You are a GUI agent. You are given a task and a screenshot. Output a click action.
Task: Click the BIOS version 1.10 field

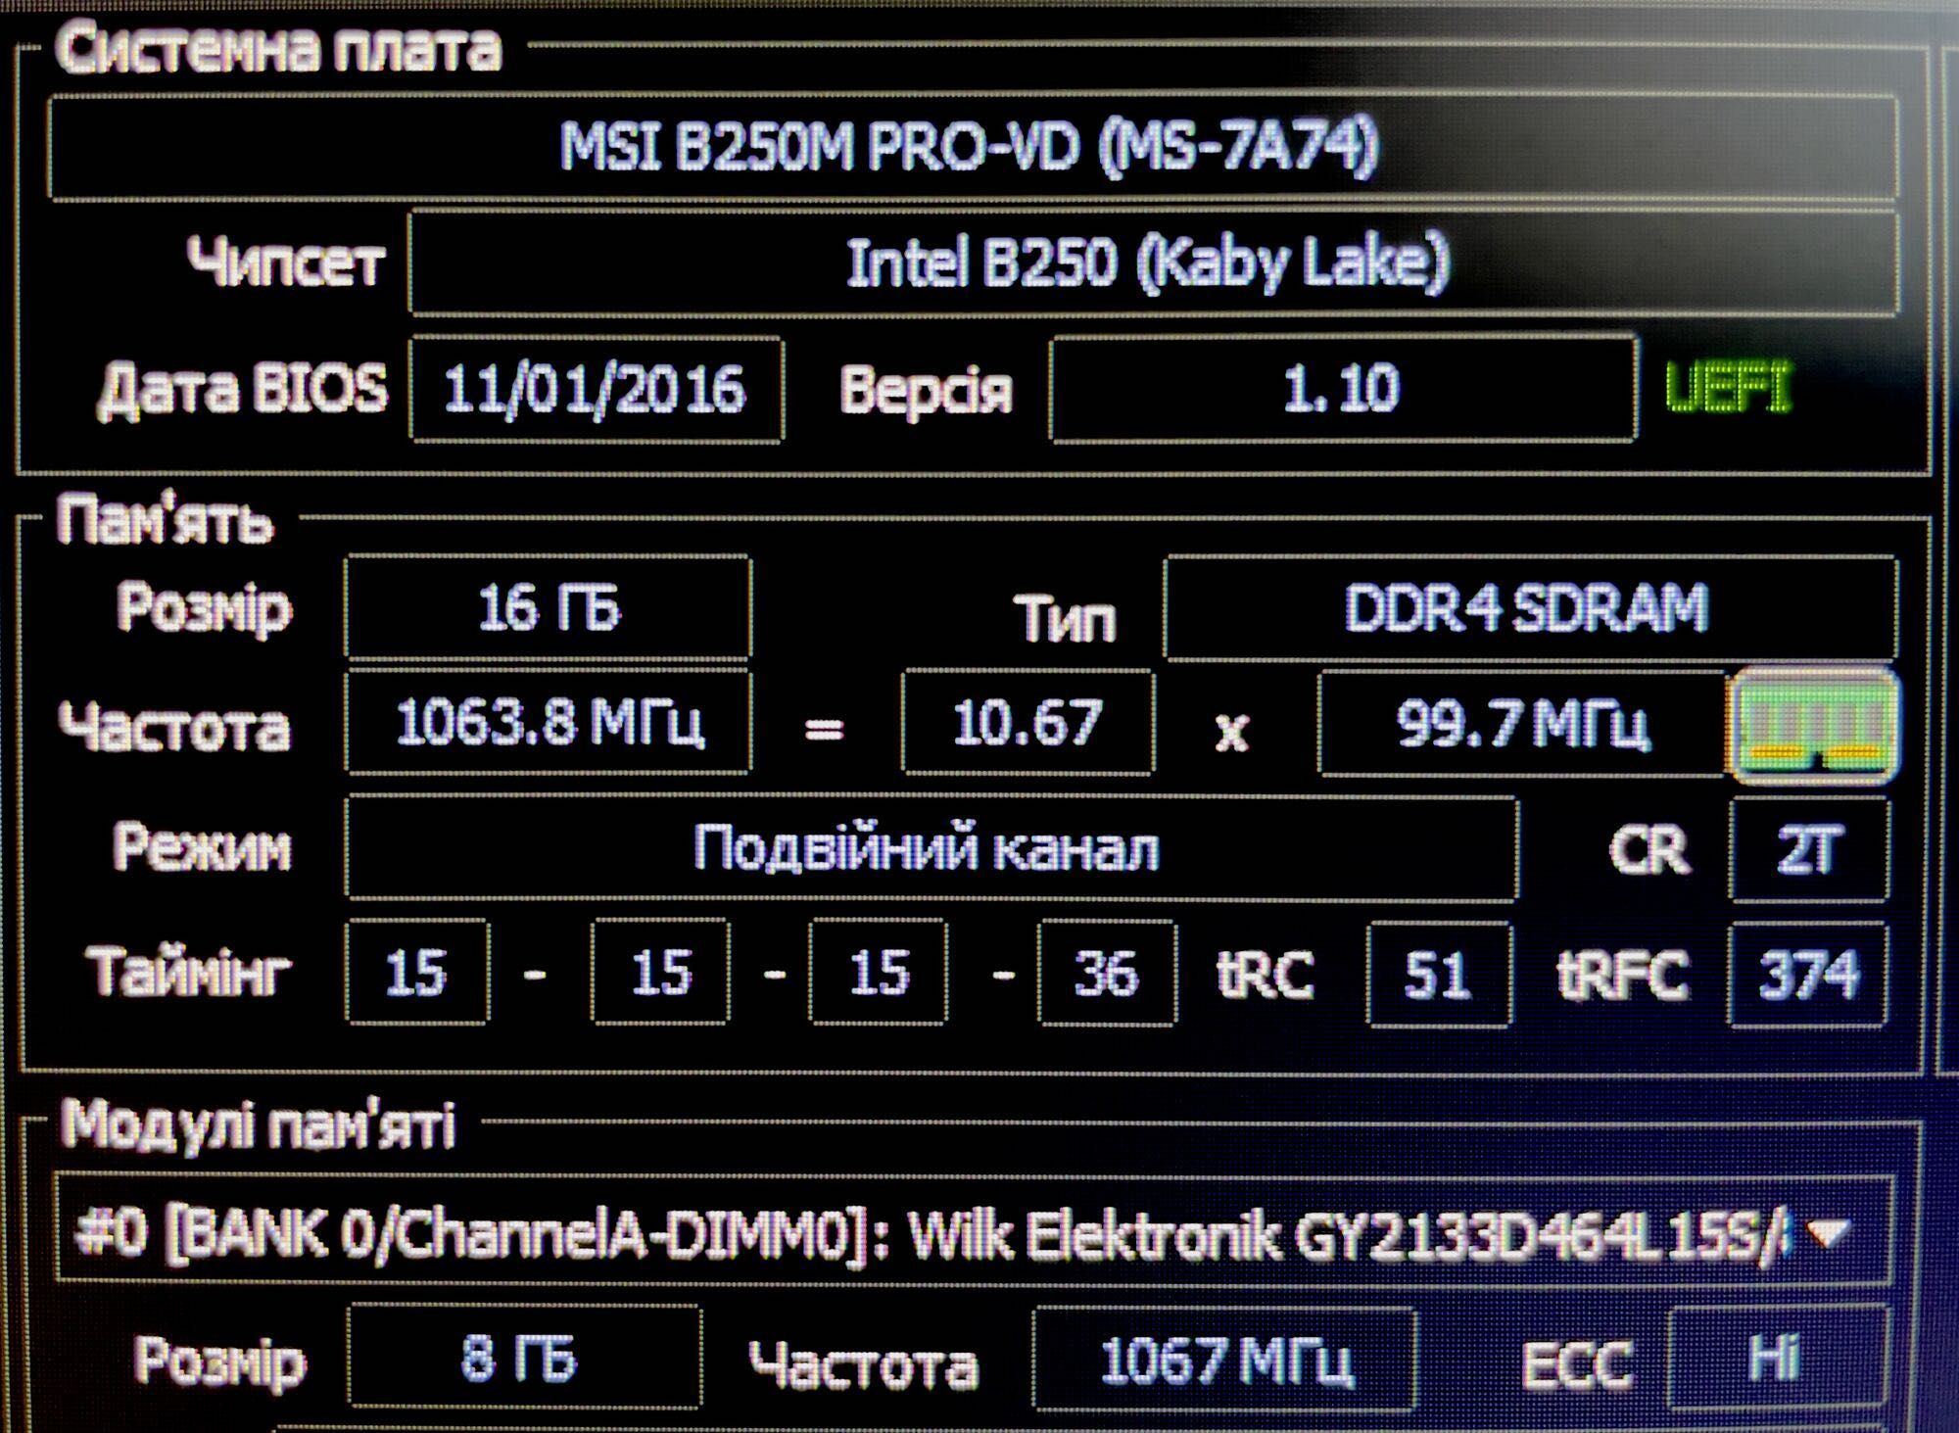coord(1343,388)
